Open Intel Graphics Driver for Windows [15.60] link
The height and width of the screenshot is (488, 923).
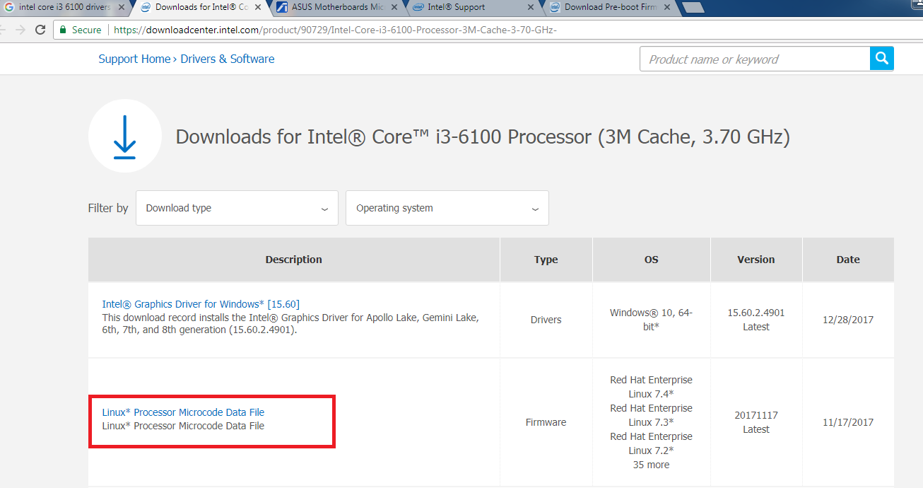pyautogui.click(x=201, y=304)
